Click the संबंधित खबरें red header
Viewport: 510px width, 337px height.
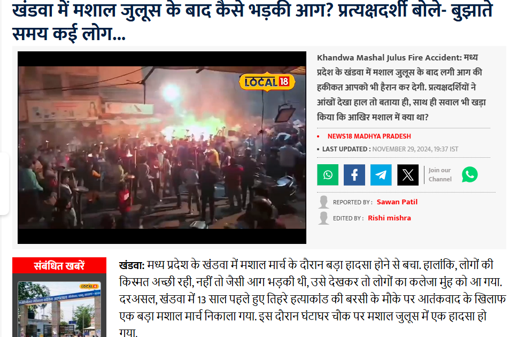pyautogui.click(x=59, y=265)
